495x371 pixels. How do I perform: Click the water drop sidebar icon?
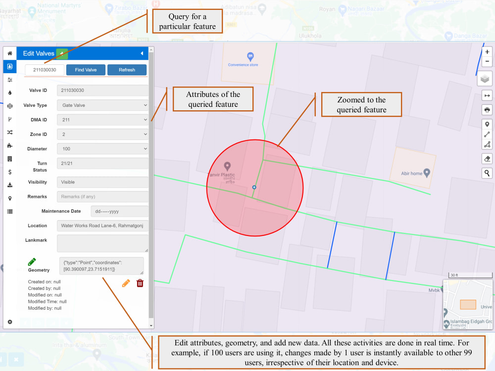click(x=10, y=93)
